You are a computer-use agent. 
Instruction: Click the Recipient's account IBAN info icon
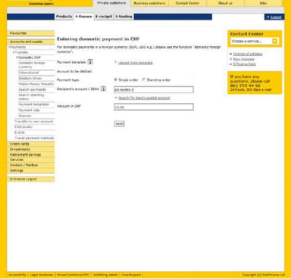103,89
